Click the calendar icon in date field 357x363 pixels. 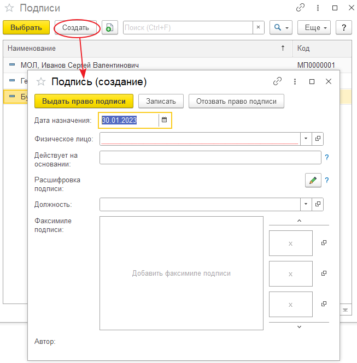tap(164, 120)
